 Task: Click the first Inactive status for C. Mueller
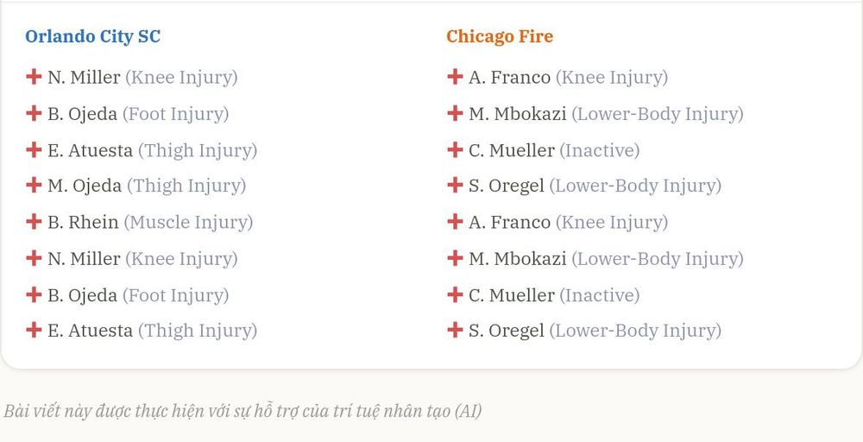point(600,150)
